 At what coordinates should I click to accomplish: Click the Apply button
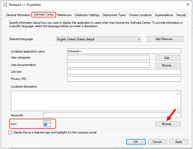point(179,142)
